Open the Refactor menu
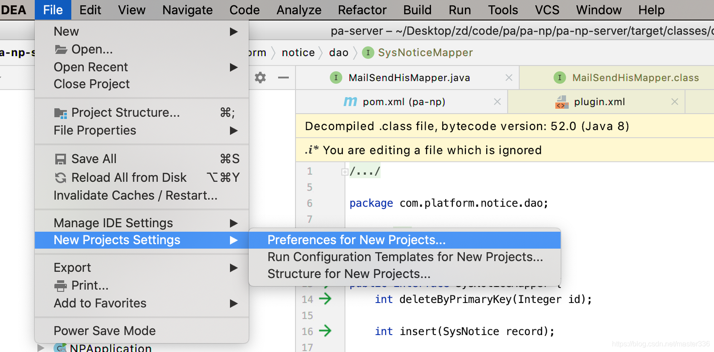This screenshot has width=714, height=352. click(x=362, y=10)
